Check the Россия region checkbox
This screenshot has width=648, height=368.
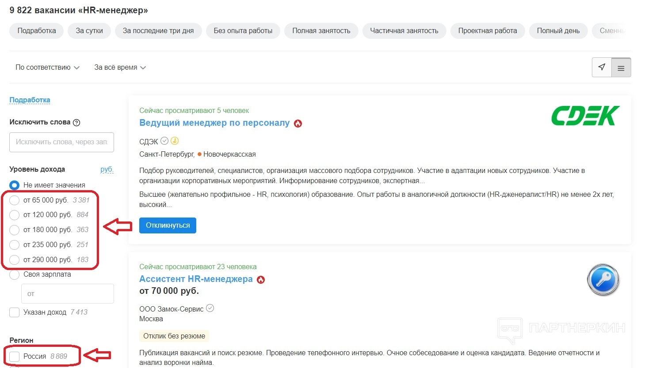coord(15,357)
